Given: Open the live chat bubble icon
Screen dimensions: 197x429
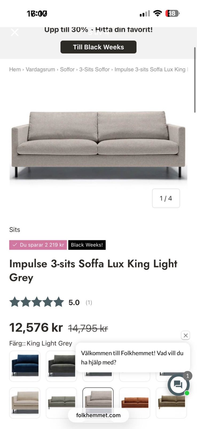Looking at the screenshot, I should pos(178,385).
